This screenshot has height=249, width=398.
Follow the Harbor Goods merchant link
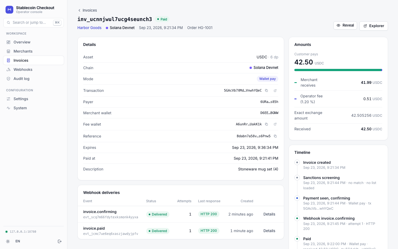pos(89,28)
